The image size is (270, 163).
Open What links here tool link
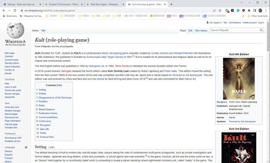click(x=12, y=107)
